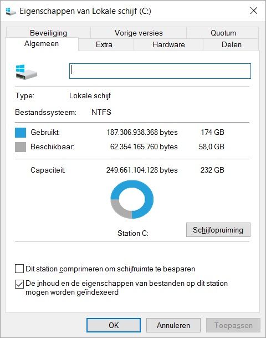The width and height of the screenshot is (266, 338).
Task: Switch to the Vorige versies tab
Action: 139,33
